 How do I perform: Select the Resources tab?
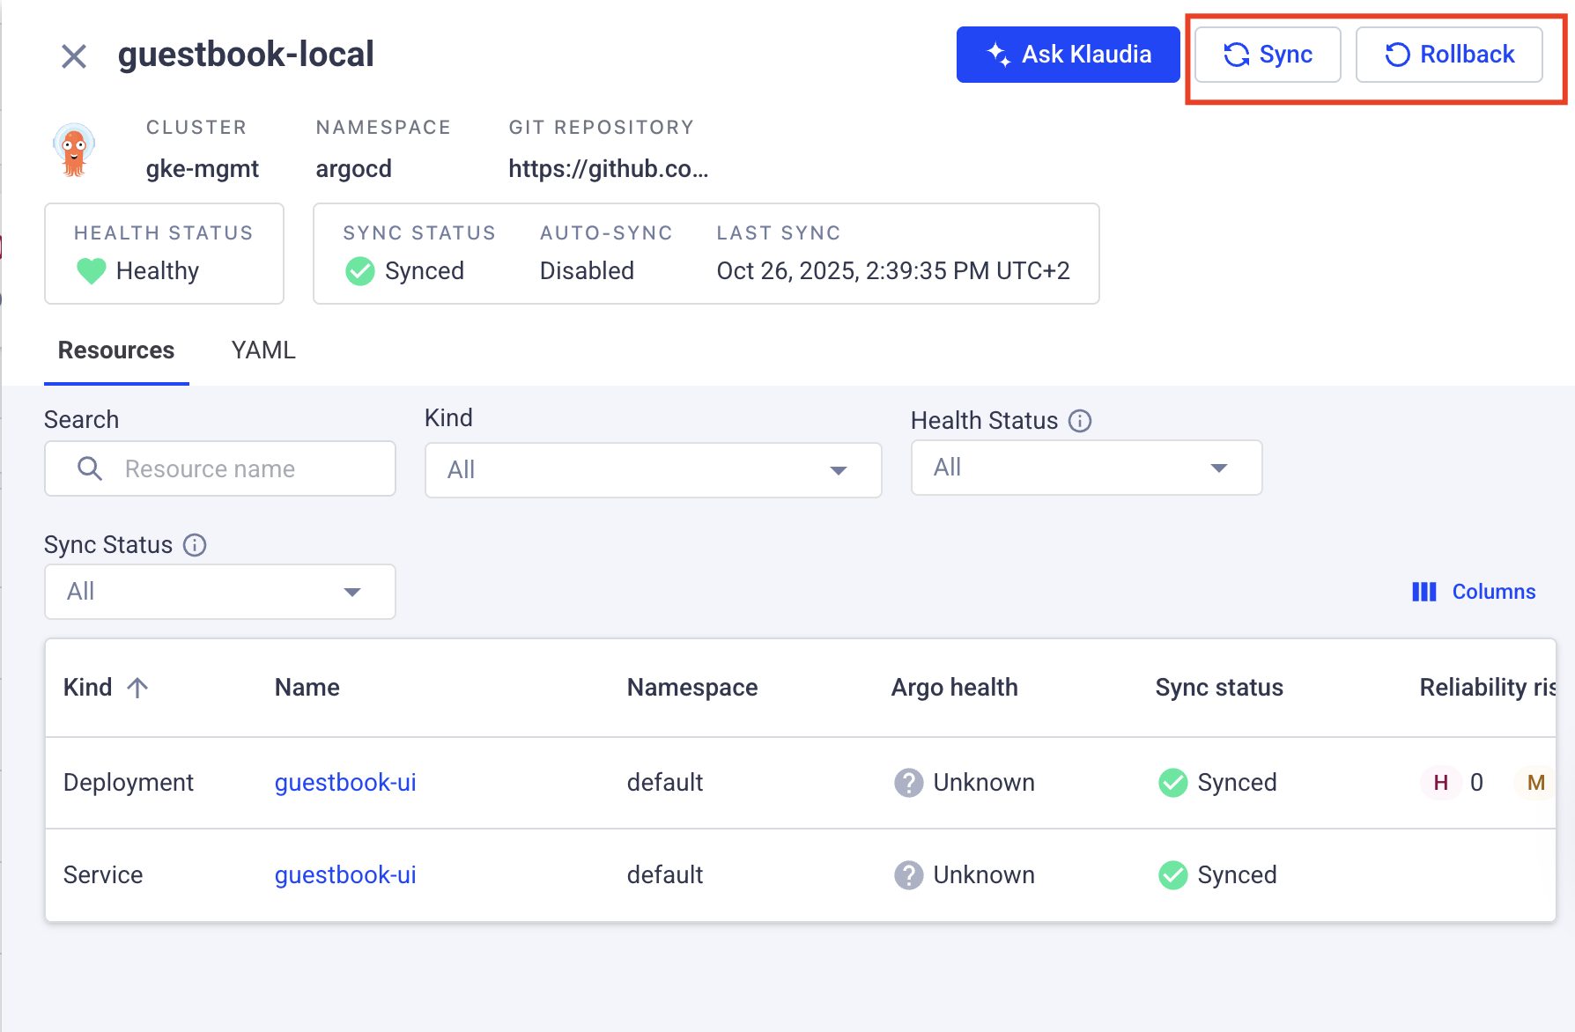pos(116,350)
